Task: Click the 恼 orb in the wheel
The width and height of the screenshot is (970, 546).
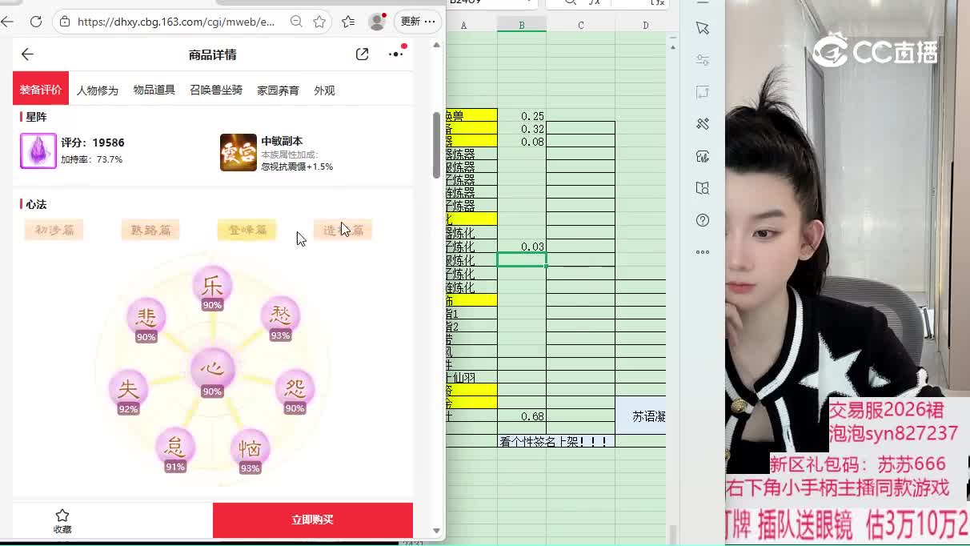Action: coord(251,451)
